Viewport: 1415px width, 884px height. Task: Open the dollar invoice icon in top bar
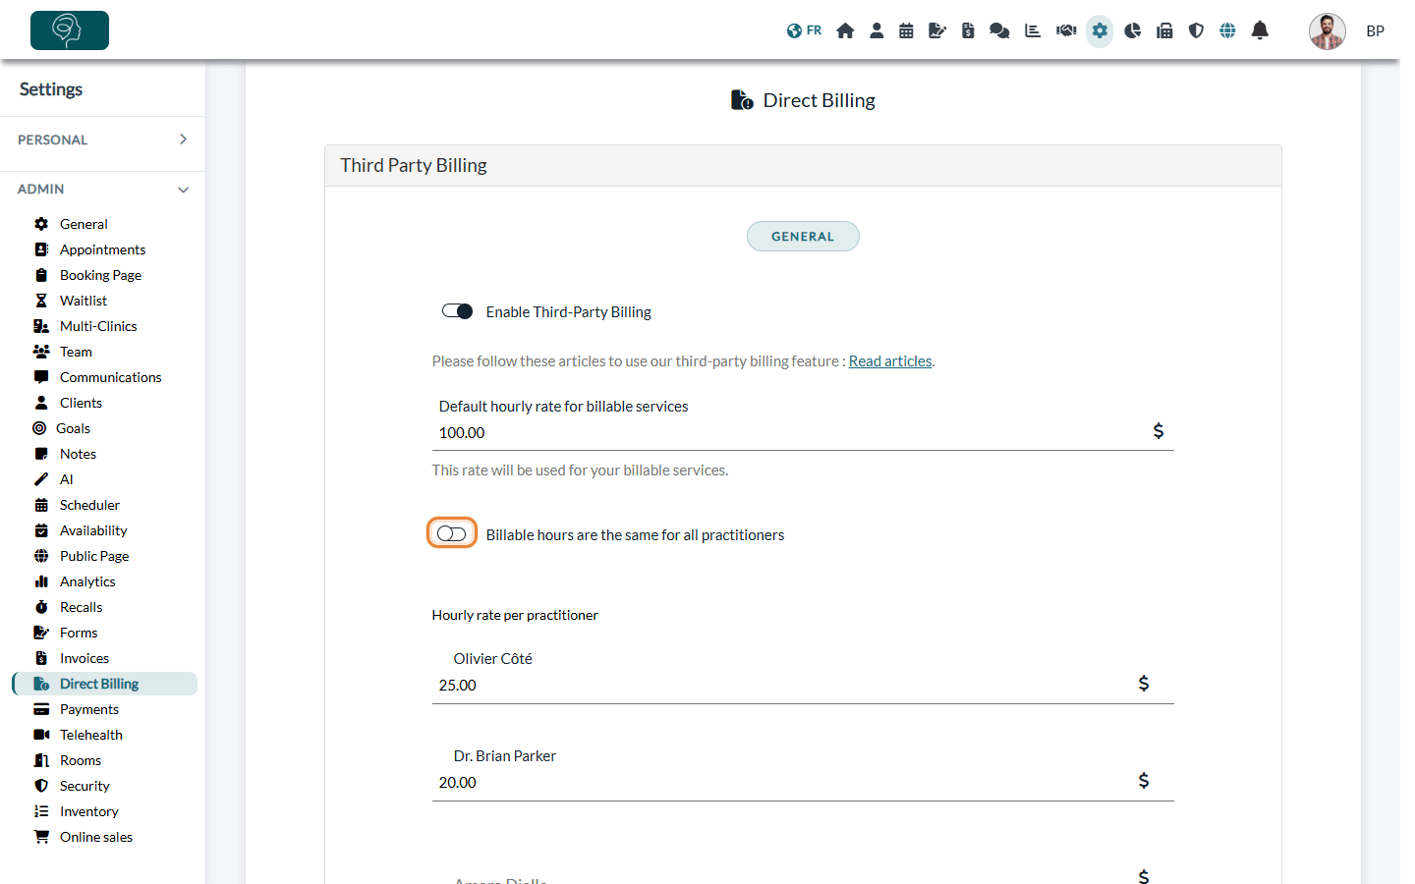968,30
